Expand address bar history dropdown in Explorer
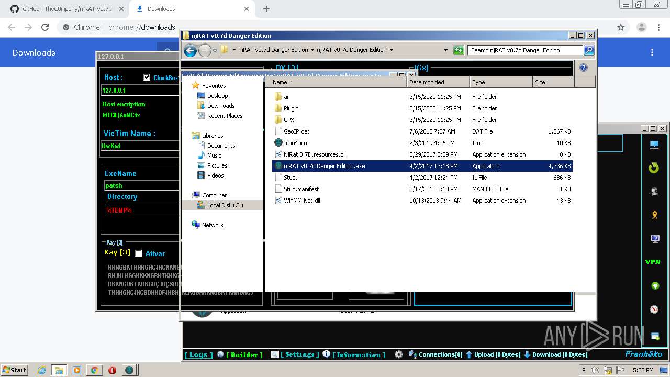670x377 pixels. pos(445,50)
